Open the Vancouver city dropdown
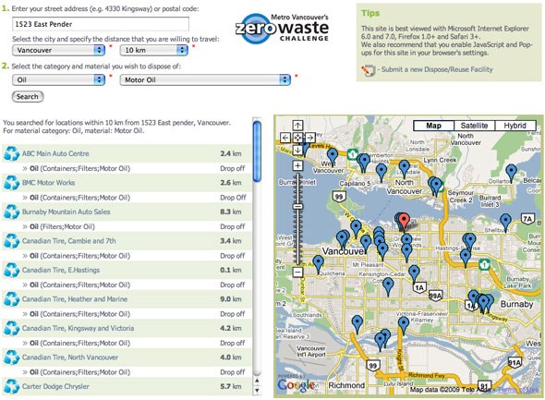This screenshot has width=545, height=400. coord(58,51)
